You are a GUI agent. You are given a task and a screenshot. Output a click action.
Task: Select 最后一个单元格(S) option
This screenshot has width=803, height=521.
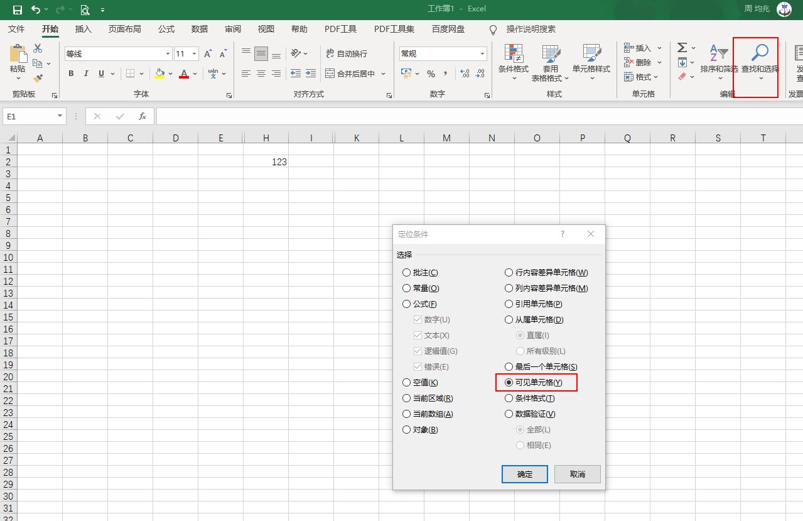pos(541,367)
